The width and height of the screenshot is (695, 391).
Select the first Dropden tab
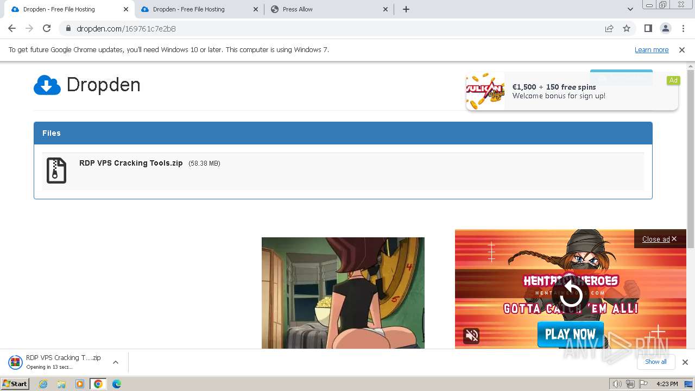point(69,9)
